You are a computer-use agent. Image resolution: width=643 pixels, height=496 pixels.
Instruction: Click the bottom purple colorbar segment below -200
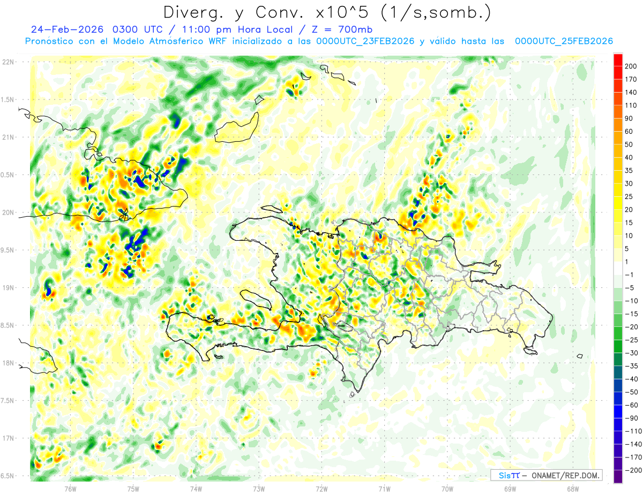click(x=618, y=477)
